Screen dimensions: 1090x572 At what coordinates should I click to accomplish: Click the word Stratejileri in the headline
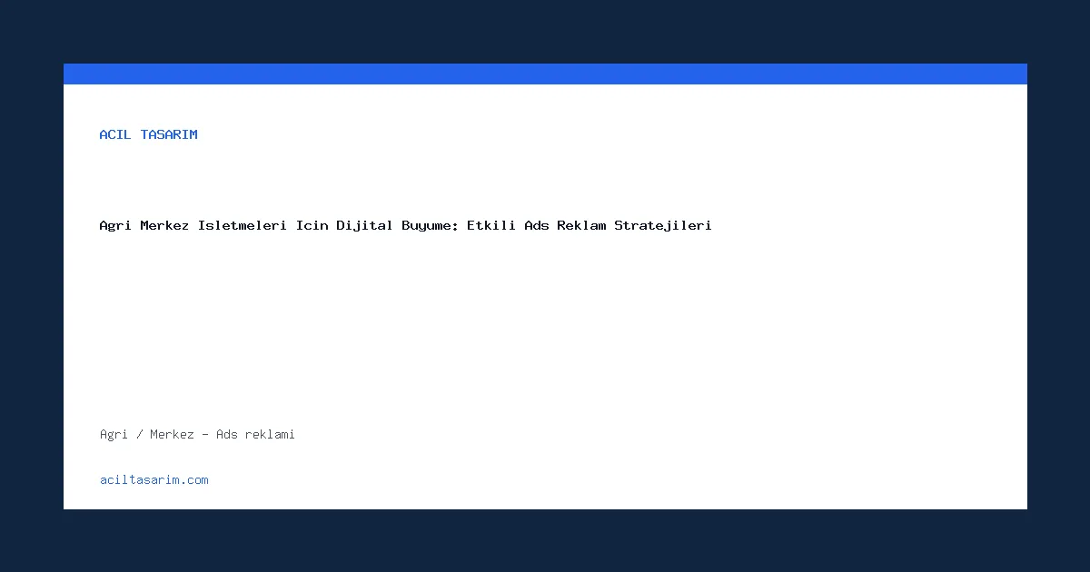663,225
